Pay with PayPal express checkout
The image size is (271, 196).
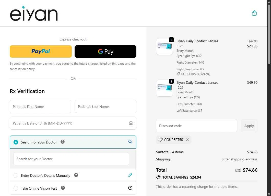[x=41, y=51]
